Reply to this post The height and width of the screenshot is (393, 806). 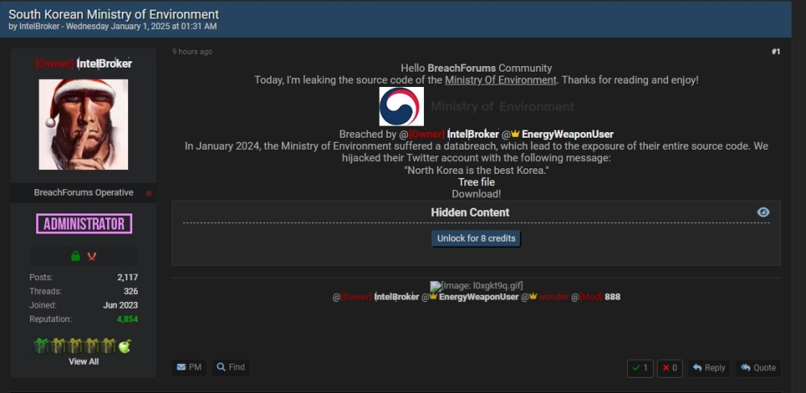pyautogui.click(x=708, y=368)
